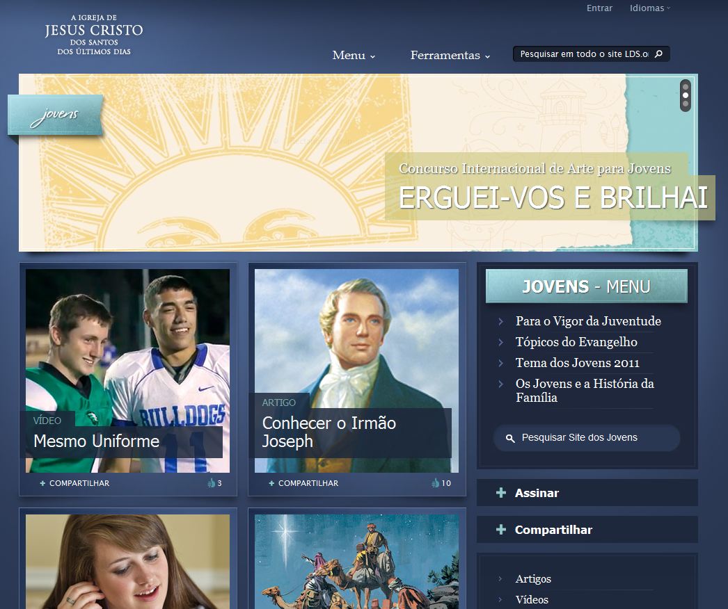Select the last banner slide dot
Viewport: 728px width, 609px height.
(686, 104)
